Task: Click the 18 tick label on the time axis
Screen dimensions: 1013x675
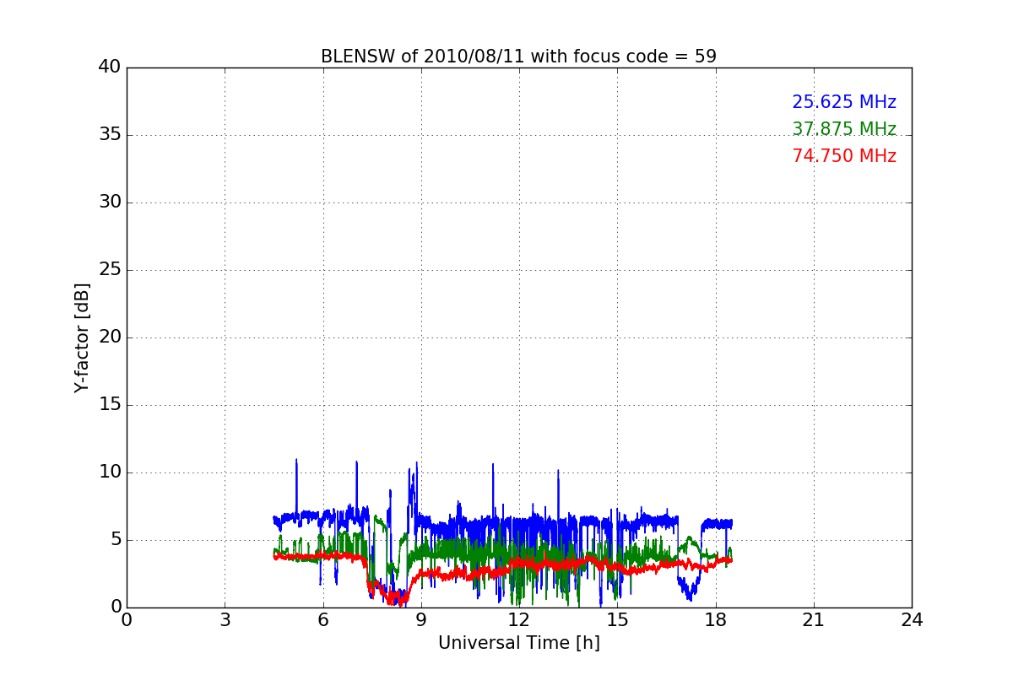Action: pos(715,620)
